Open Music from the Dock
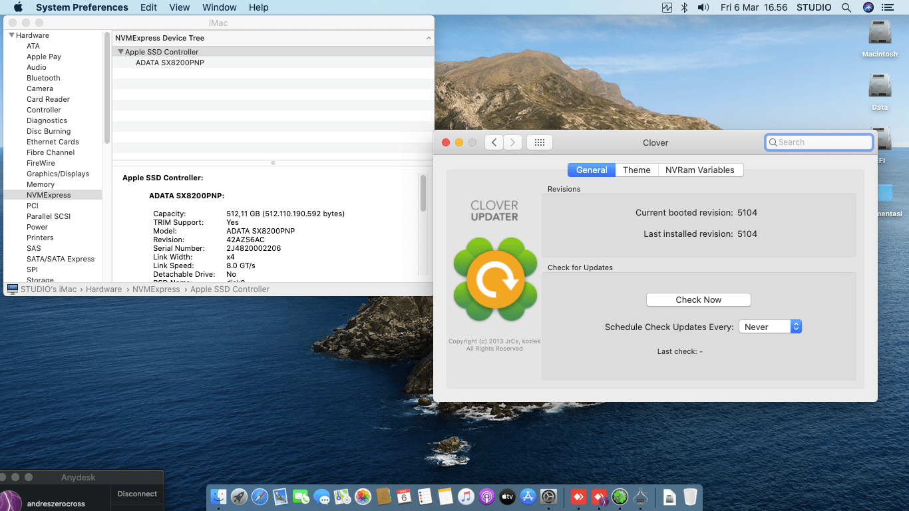Screen dimensions: 909x511 pos(466,496)
